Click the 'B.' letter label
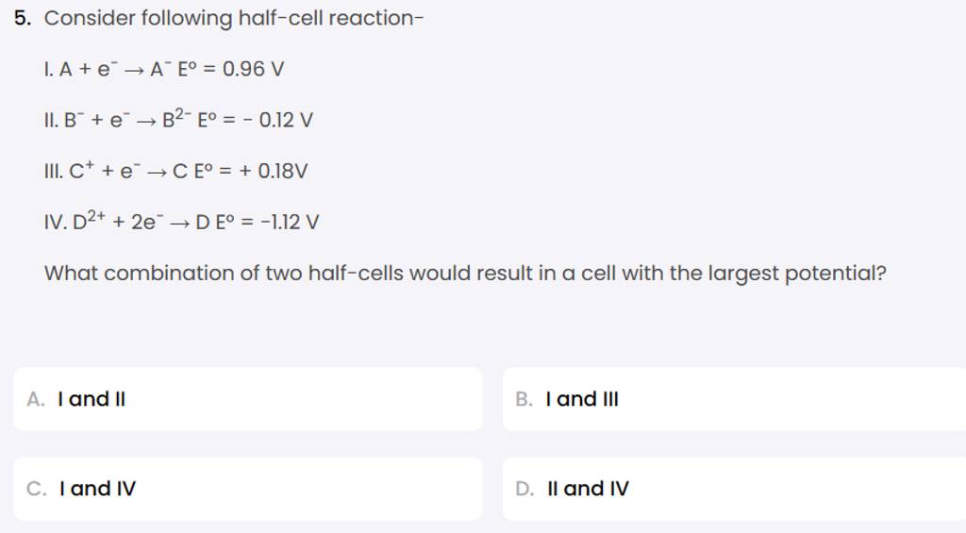 pos(525,399)
